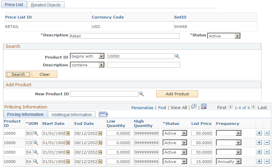
Task: Switch to Additional Information tab
Action: pyautogui.click(x=72, y=115)
